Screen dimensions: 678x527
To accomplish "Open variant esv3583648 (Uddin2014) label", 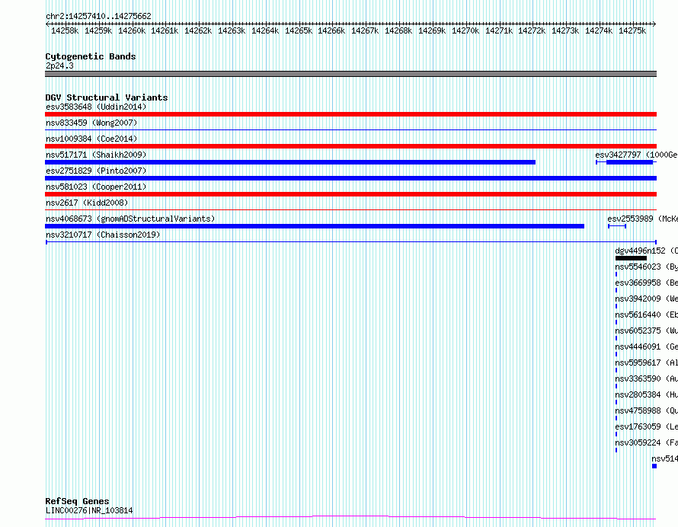I will pyautogui.click(x=96, y=107).
